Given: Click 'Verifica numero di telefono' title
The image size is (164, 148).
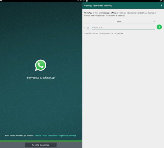Looking at the screenshot, I should (x=98, y=6).
